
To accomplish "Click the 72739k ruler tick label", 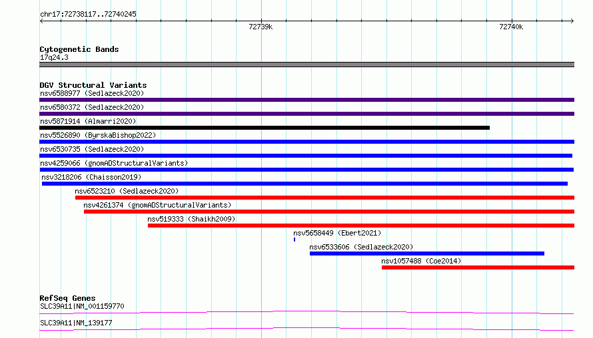I will [x=261, y=27].
